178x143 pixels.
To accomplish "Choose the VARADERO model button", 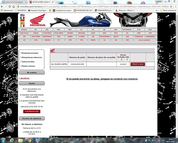I will 150,36.
